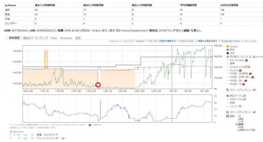Click magnifier icon for upper クローズアップビュー

tap(228, 90)
